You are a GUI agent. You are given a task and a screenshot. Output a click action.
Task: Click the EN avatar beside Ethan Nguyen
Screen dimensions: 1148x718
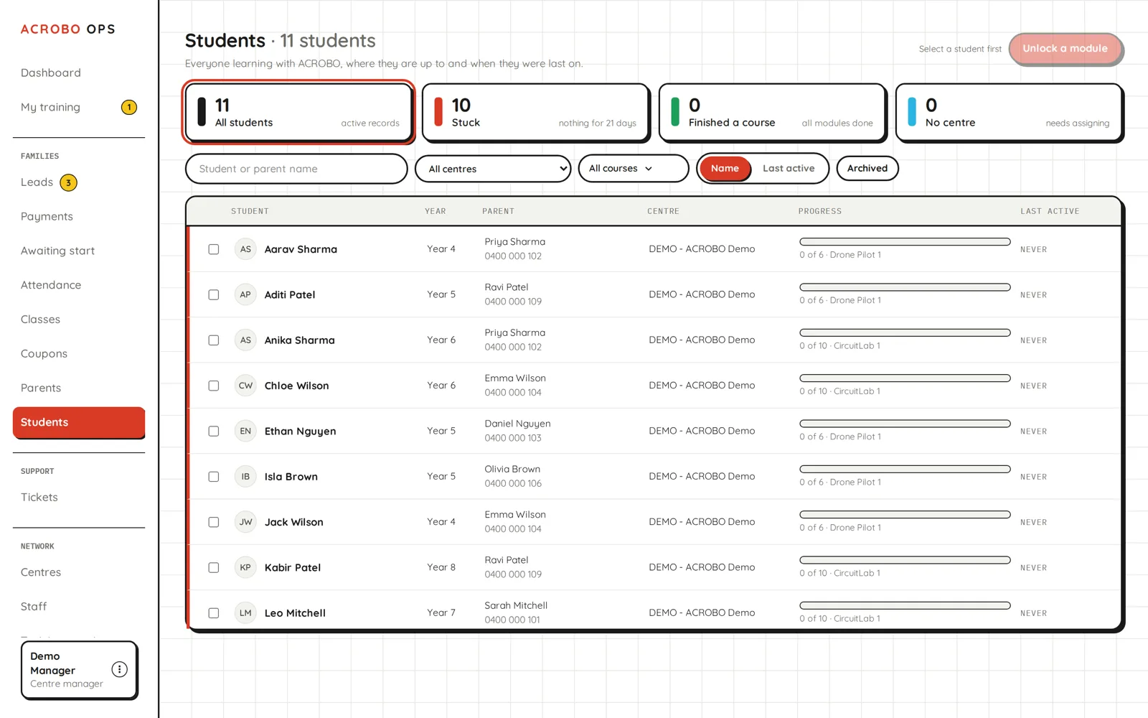pos(245,431)
